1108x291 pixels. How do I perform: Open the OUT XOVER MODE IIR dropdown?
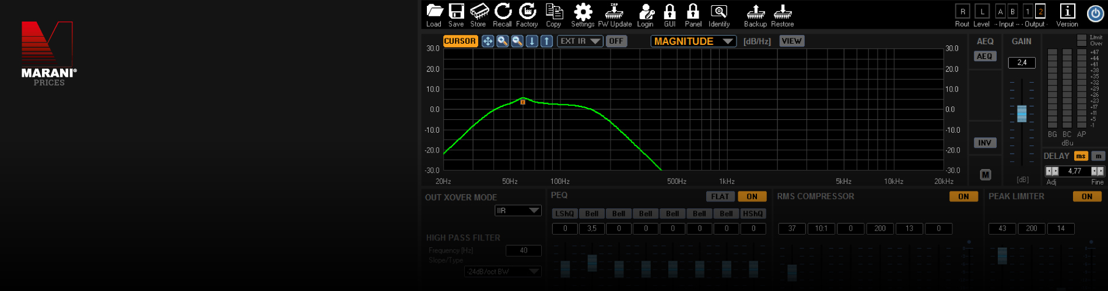click(518, 211)
